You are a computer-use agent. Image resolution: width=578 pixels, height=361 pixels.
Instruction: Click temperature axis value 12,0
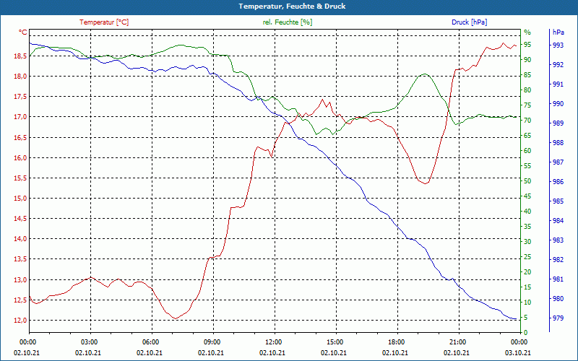pyautogui.click(x=20, y=321)
